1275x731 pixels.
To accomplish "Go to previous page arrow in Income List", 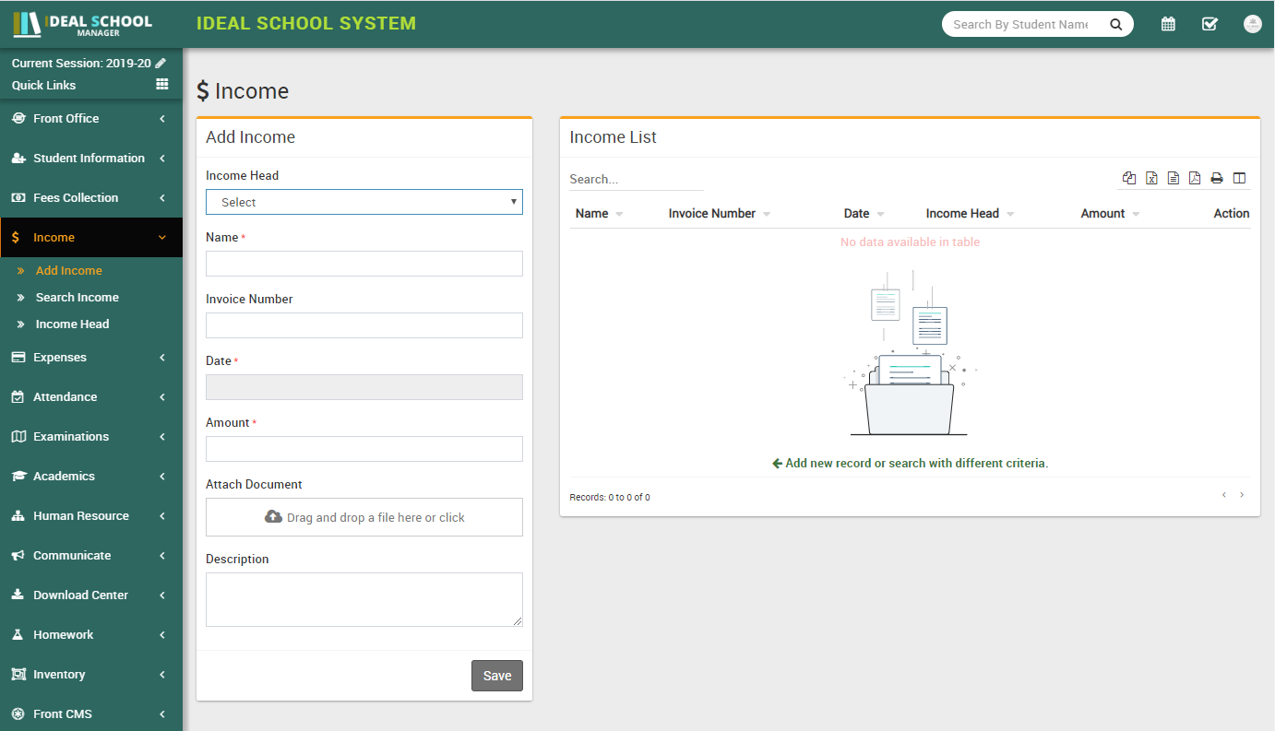I will pyautogui.click(x=1224, y=495).
